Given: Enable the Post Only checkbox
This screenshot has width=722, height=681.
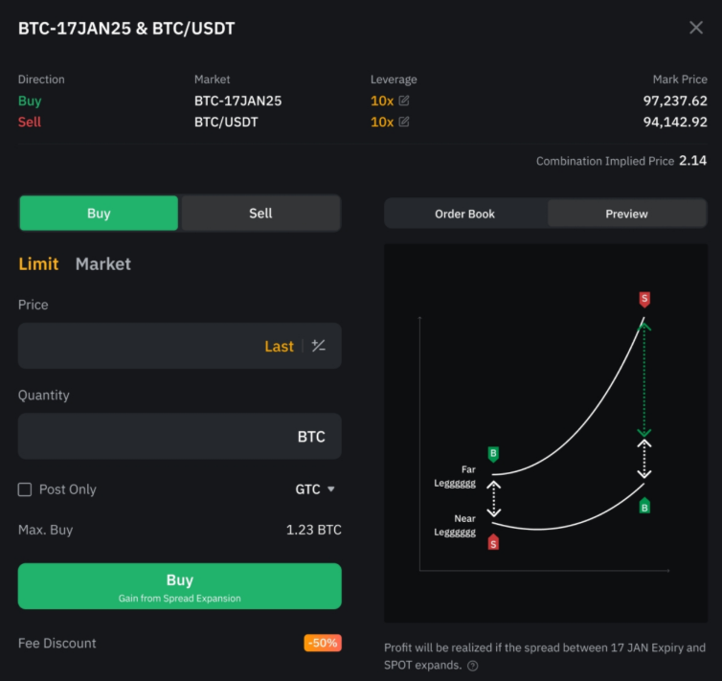Looking at the screenshot, I should 25,489.
